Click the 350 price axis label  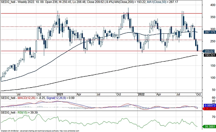click(213, 17)
